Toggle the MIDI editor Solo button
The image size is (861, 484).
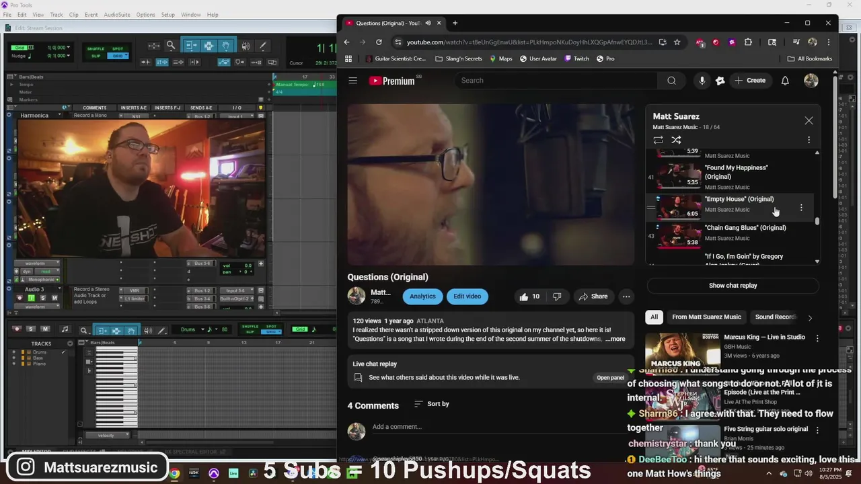coord(31,329)
